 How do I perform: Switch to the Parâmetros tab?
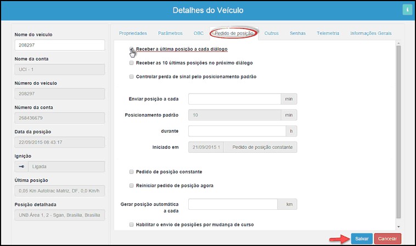click(x=171, y=33)
